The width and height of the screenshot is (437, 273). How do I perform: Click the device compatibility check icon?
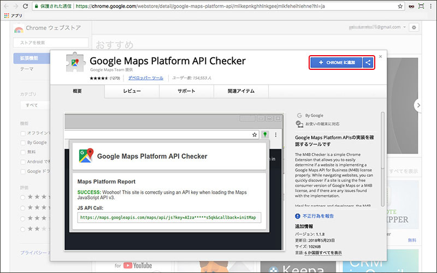pyautogui.click(x=299, y=124)
